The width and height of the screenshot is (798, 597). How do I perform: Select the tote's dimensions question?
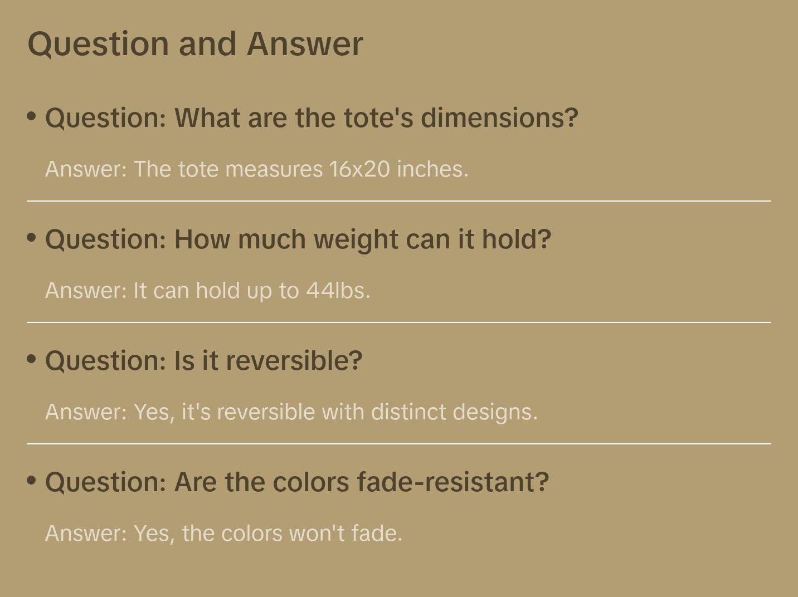312,118
